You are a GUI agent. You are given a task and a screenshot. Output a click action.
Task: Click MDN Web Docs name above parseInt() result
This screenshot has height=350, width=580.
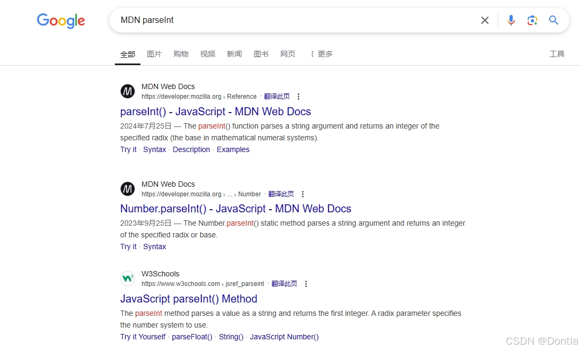pos(168,86)
